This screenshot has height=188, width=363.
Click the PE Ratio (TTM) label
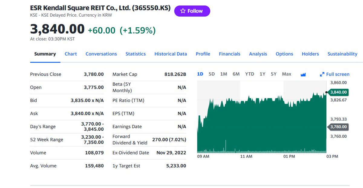coord(128,100)
